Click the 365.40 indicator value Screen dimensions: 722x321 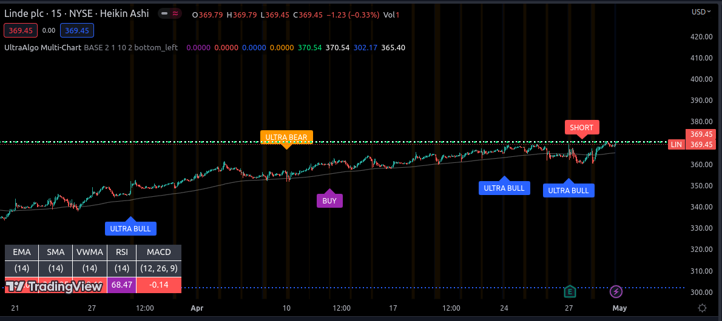pyautogui.click(x=393, y=47)
